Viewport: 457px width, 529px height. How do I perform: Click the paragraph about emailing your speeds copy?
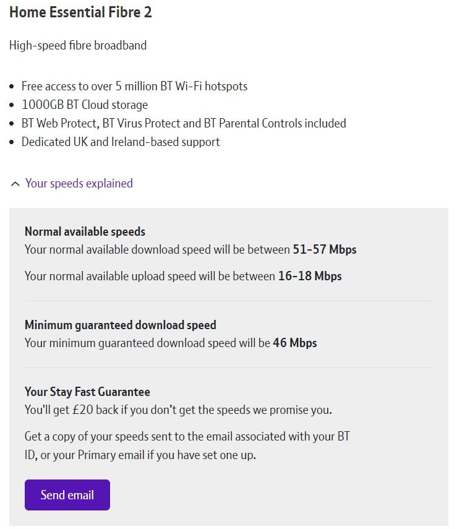pyautogui.click(x=187, y=445)
